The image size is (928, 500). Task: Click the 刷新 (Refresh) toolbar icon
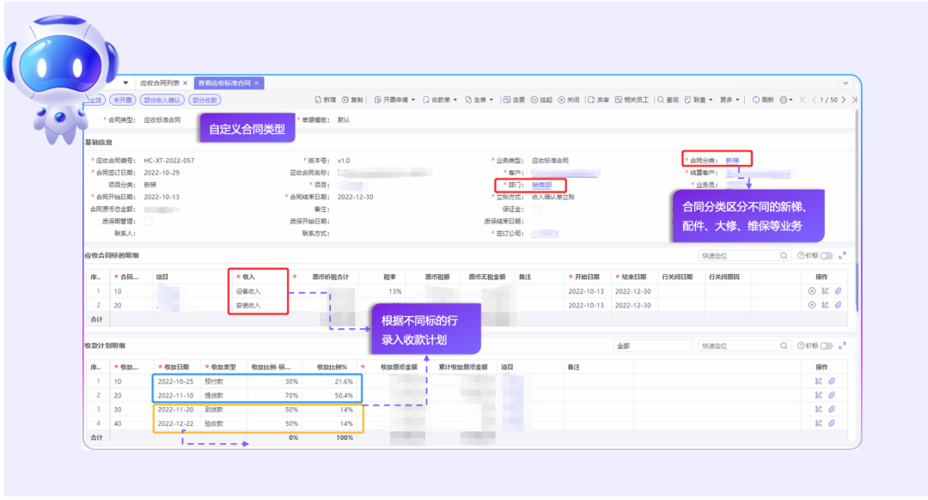[763, 100]
